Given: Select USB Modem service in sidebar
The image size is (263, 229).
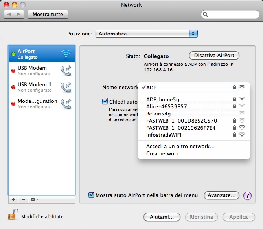Looking at the screenshot, I should (x=42, y=71).
